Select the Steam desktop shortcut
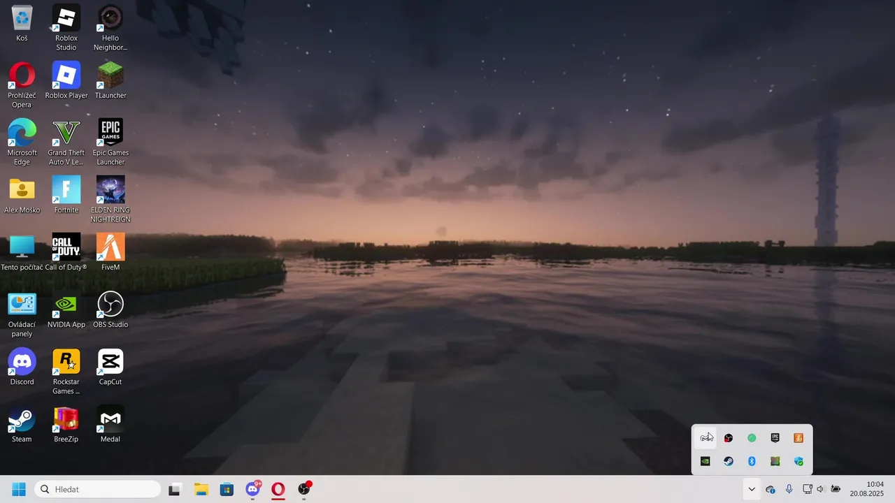The width and height of the screenshot is (895, 503). click(22, 424)
